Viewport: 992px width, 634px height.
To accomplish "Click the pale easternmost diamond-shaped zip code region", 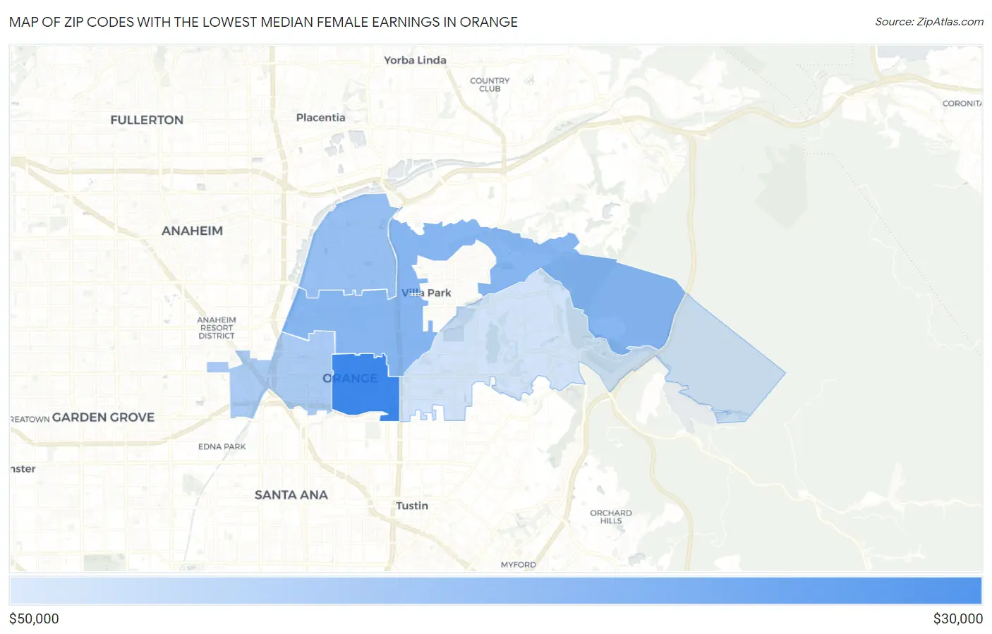I will [x=720, y=360].
